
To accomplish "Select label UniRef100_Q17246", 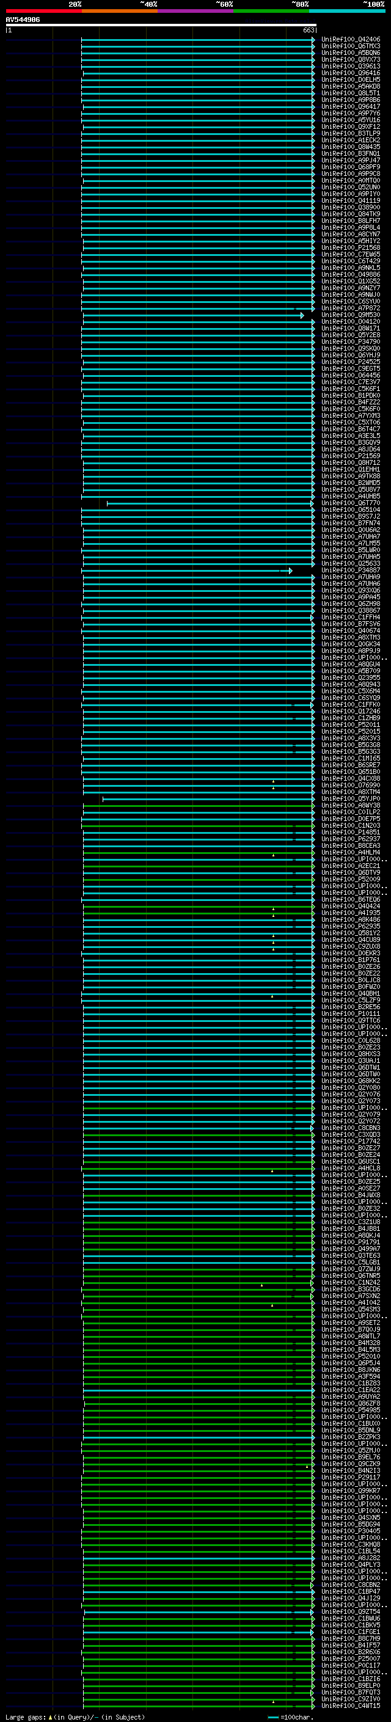I will coord(350,711).
